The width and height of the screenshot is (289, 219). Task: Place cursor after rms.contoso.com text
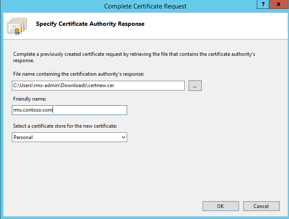pos(53,110)
